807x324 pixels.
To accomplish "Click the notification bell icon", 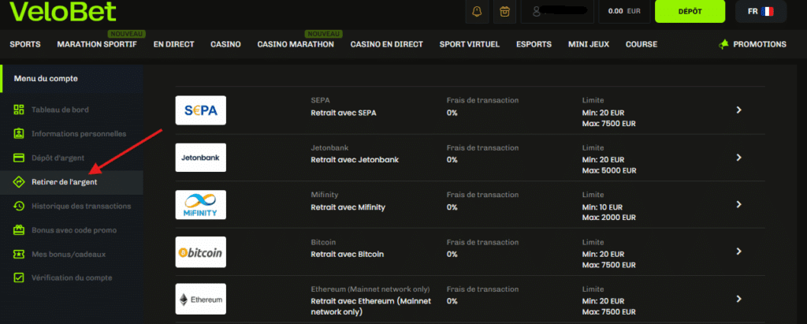I will tap(476, 12).
